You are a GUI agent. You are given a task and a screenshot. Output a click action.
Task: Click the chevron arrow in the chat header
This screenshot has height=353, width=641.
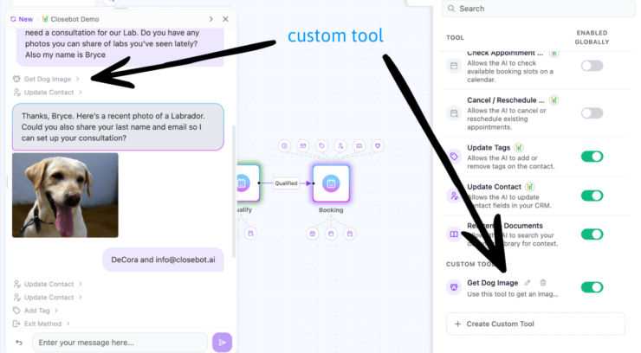tap(211, 19)
